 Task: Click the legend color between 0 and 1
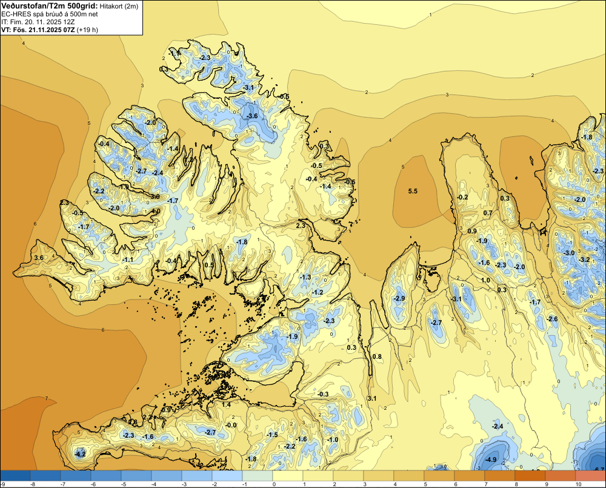(x=287, y=475)
